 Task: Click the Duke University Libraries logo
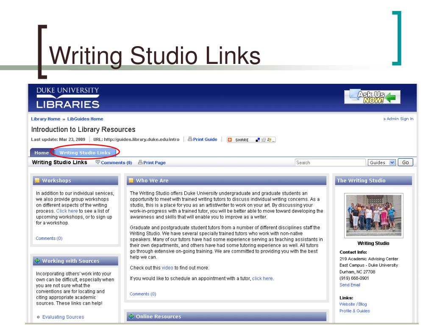(x=68, y=98)
